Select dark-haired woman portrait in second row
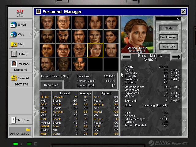This screenshot has height=147, width=196. 111,36
